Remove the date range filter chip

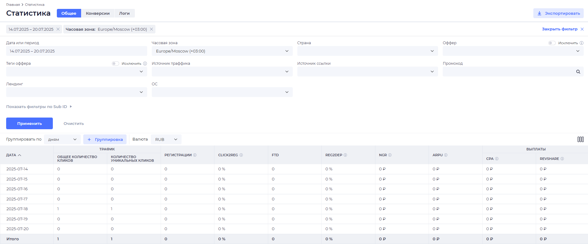point(58,29)
